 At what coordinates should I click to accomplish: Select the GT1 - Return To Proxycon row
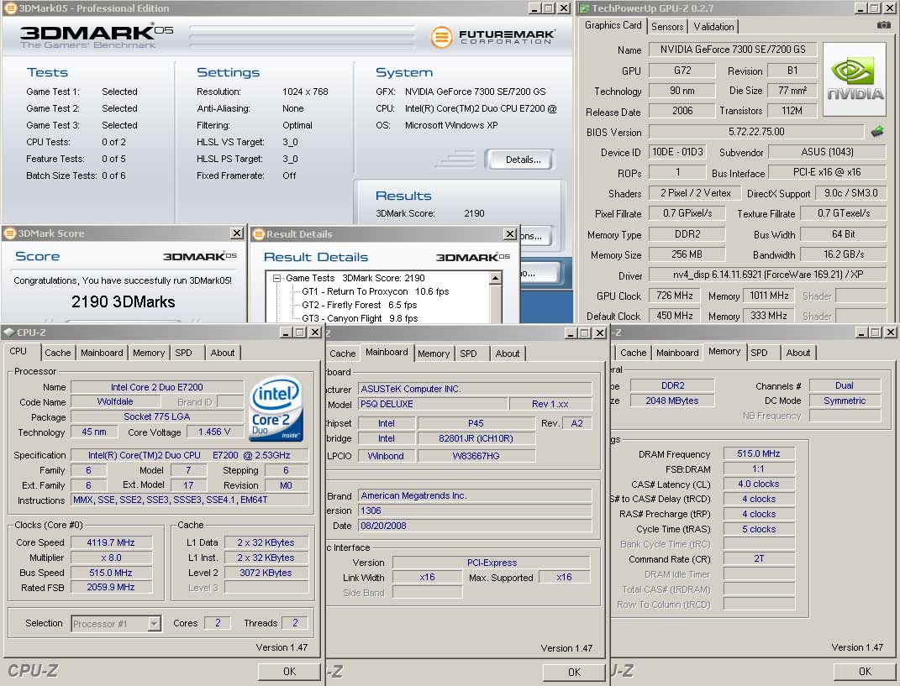pos(376,291)
